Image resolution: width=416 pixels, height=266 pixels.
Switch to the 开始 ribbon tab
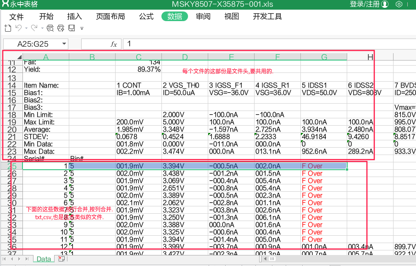pyautogui.click(x=46, y=17)
